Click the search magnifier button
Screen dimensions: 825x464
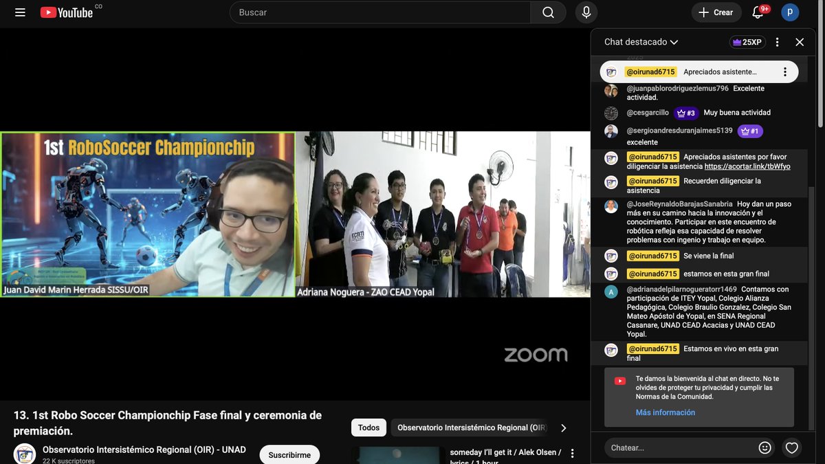point(548,12)
